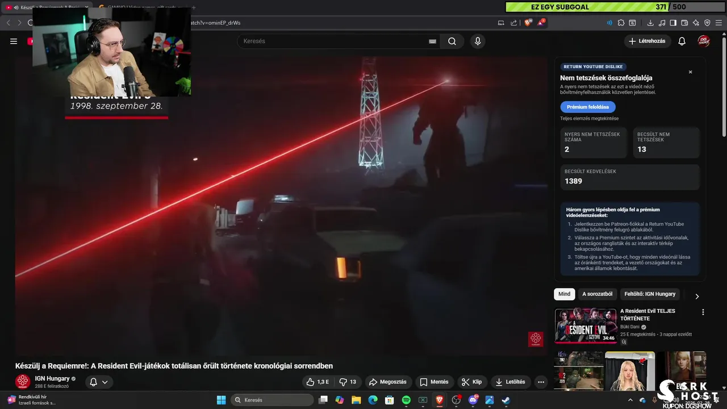Click the Letöltés download button
The image size is (727, 409).
coord(510,382)
